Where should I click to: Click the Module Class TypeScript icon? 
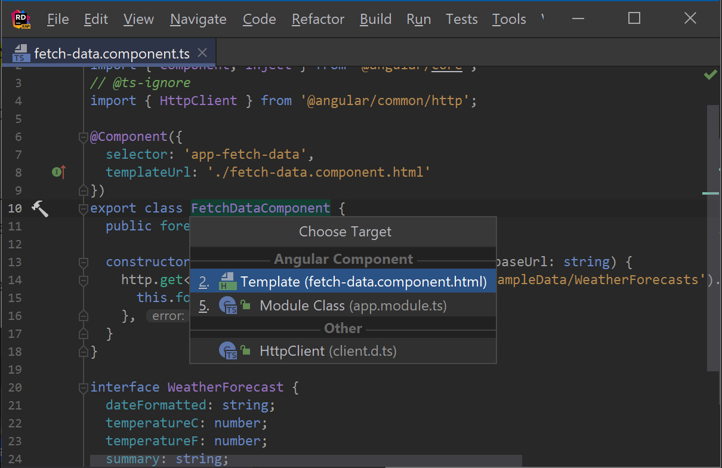coord(228,306)
